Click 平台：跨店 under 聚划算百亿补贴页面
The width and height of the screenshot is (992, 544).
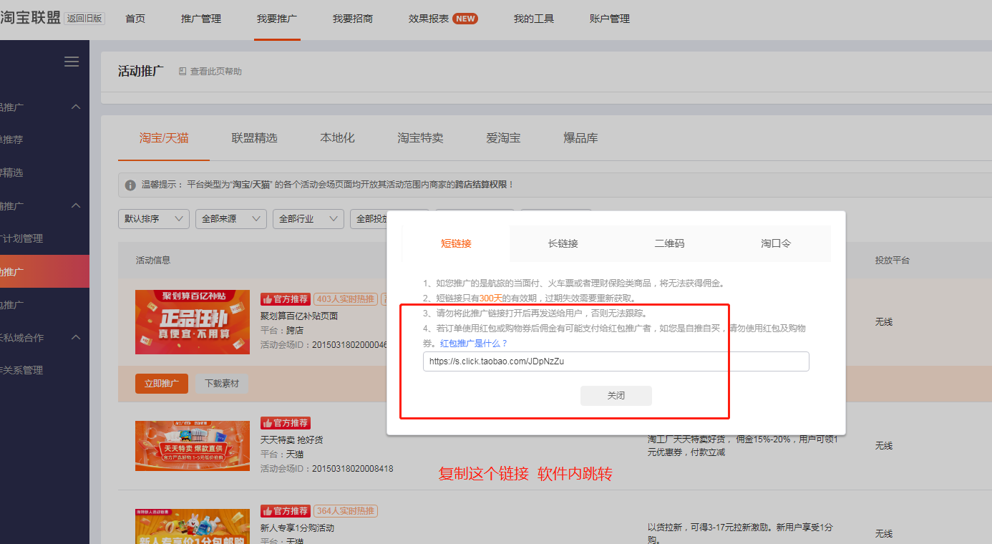282,331
